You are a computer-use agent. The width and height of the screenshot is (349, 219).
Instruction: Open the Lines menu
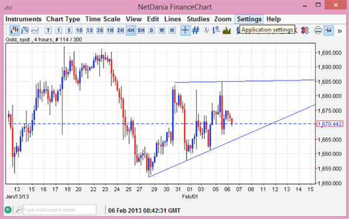pyautogui.click(x=173, y=19)
